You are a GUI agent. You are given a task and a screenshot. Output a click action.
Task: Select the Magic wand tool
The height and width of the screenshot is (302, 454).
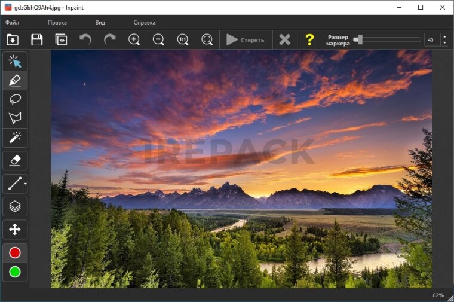pyautogui.click(x=15, y=138)
